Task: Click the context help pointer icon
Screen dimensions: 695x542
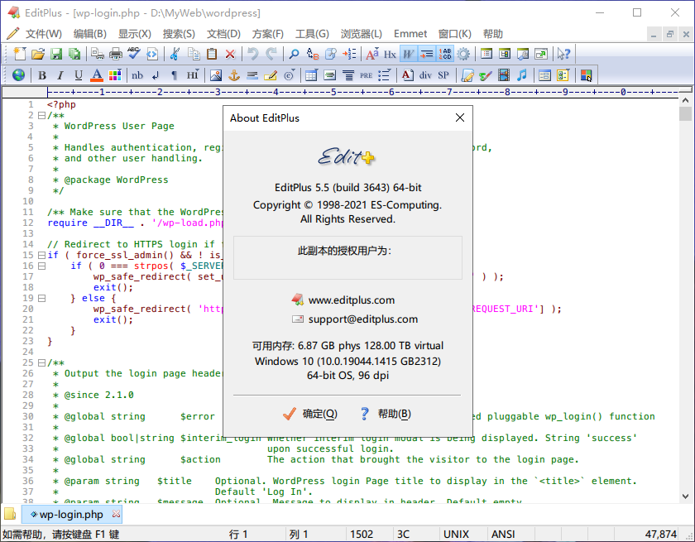Action: coord(563,54)
